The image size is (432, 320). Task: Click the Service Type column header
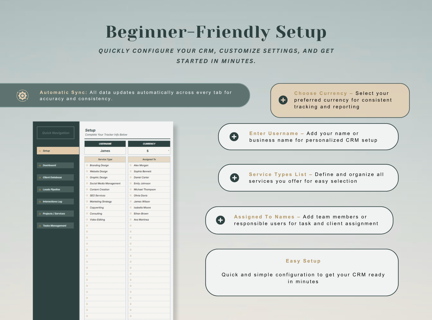(105, 159)
